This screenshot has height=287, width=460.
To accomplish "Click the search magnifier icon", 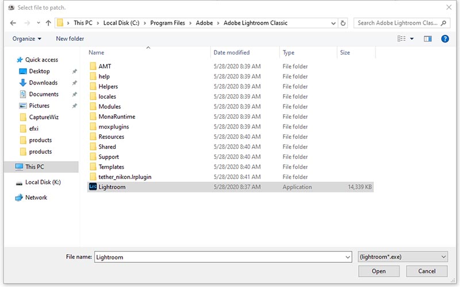I will click(443, 23).
